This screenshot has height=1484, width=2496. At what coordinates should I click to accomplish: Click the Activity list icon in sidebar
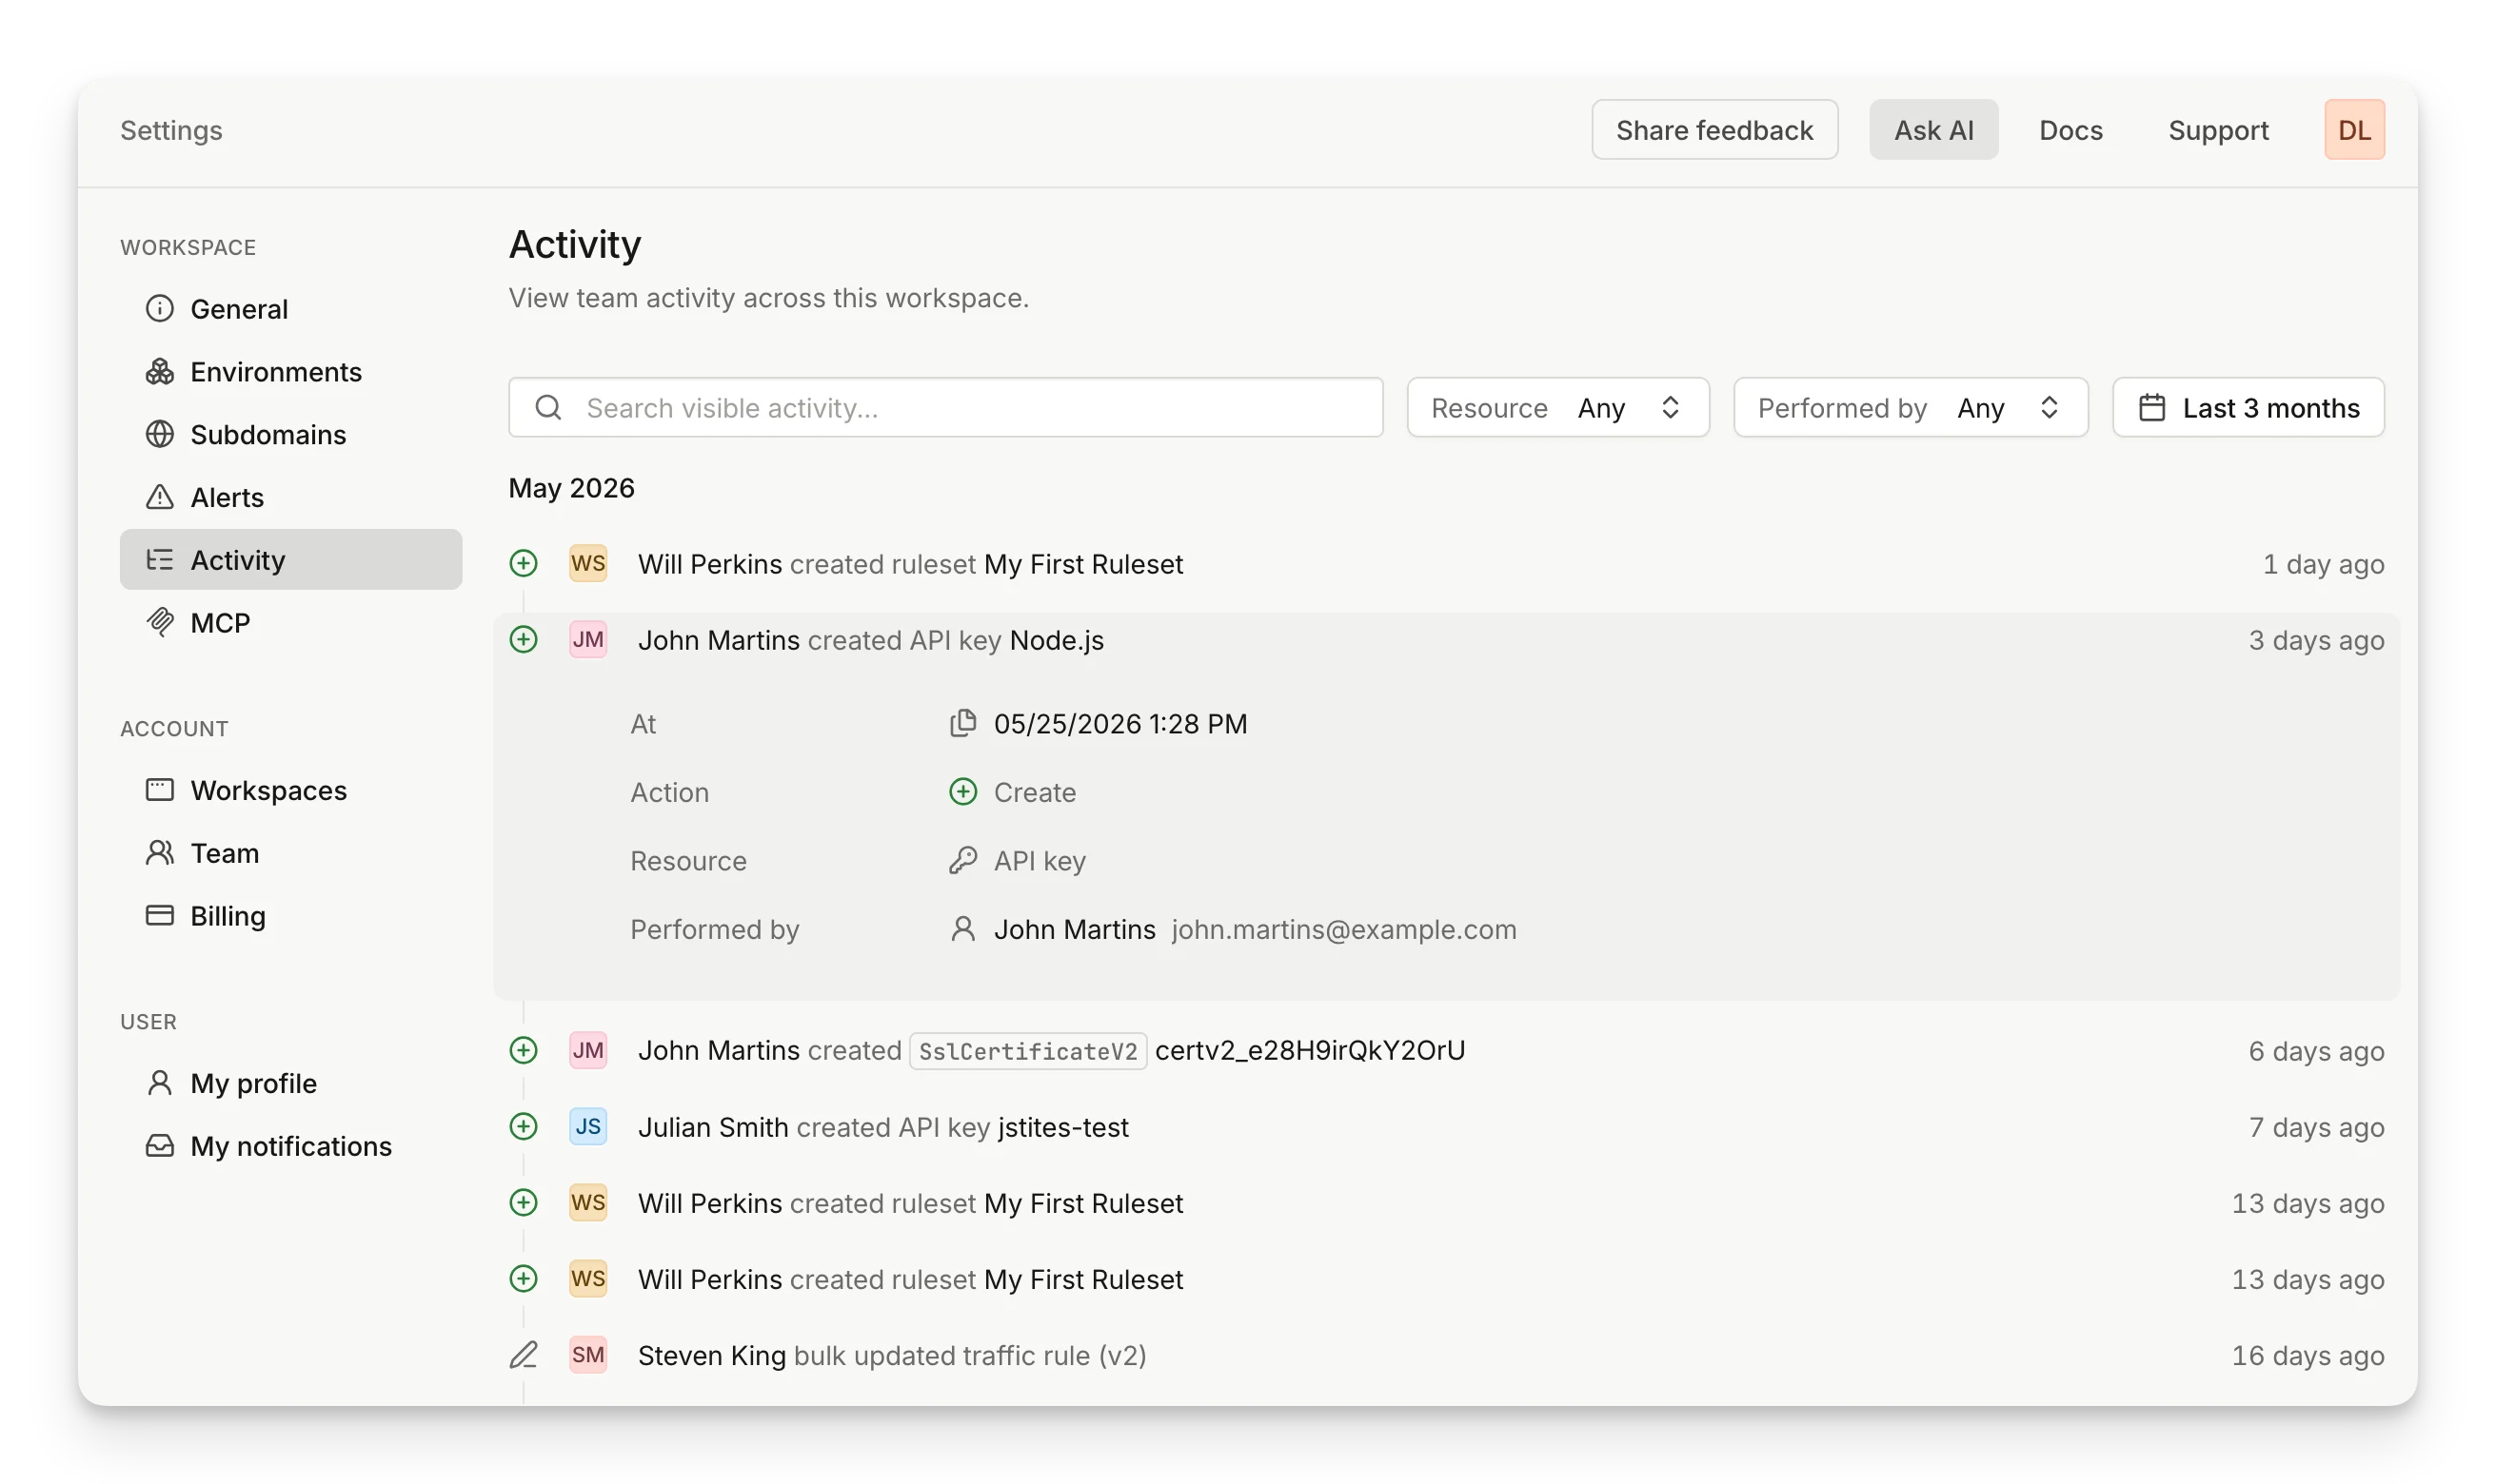coord(160,560)
